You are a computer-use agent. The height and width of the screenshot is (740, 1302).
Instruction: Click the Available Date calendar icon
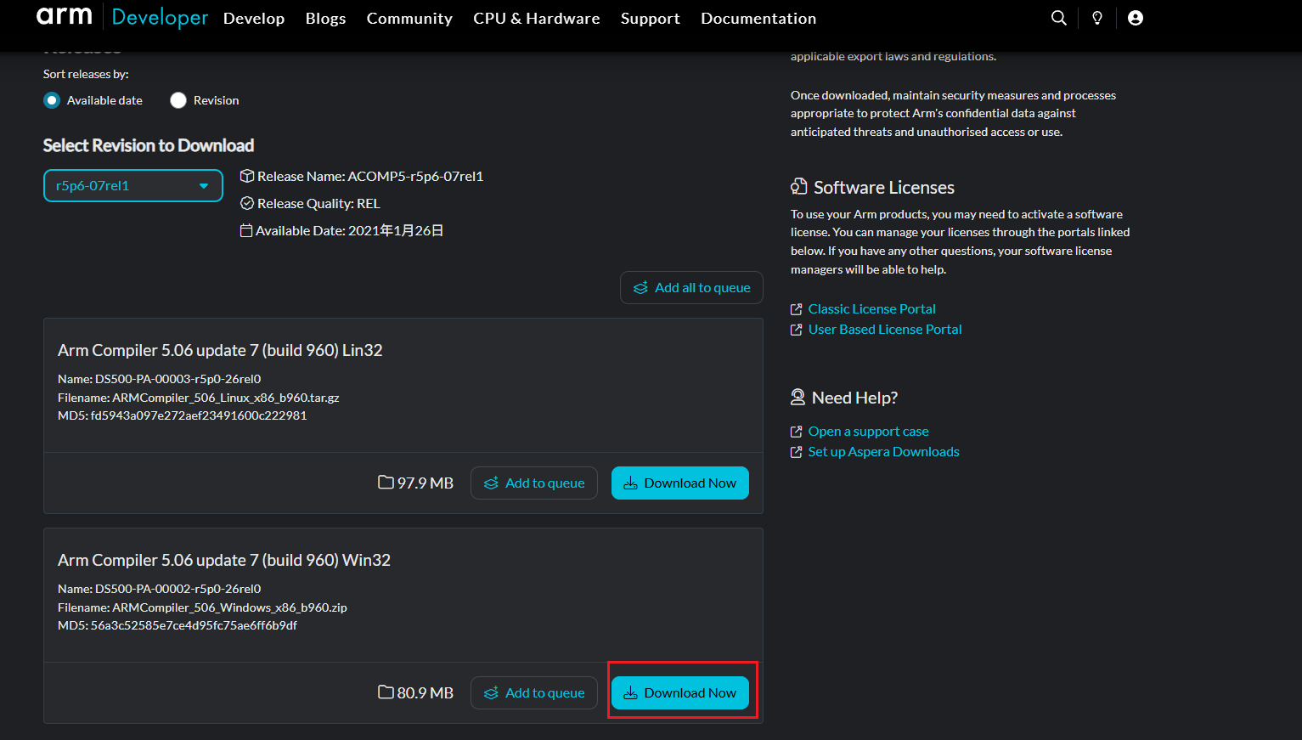[x=246, y=230]
